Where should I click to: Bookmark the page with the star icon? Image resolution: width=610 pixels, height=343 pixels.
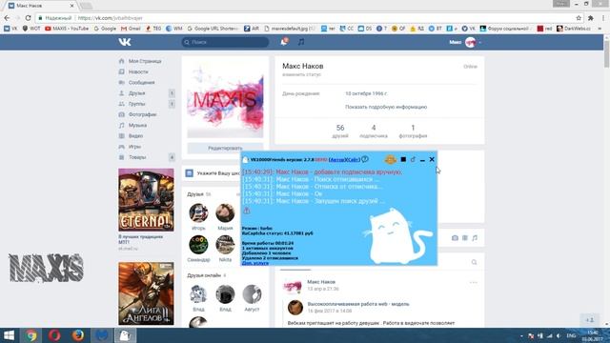579,18
